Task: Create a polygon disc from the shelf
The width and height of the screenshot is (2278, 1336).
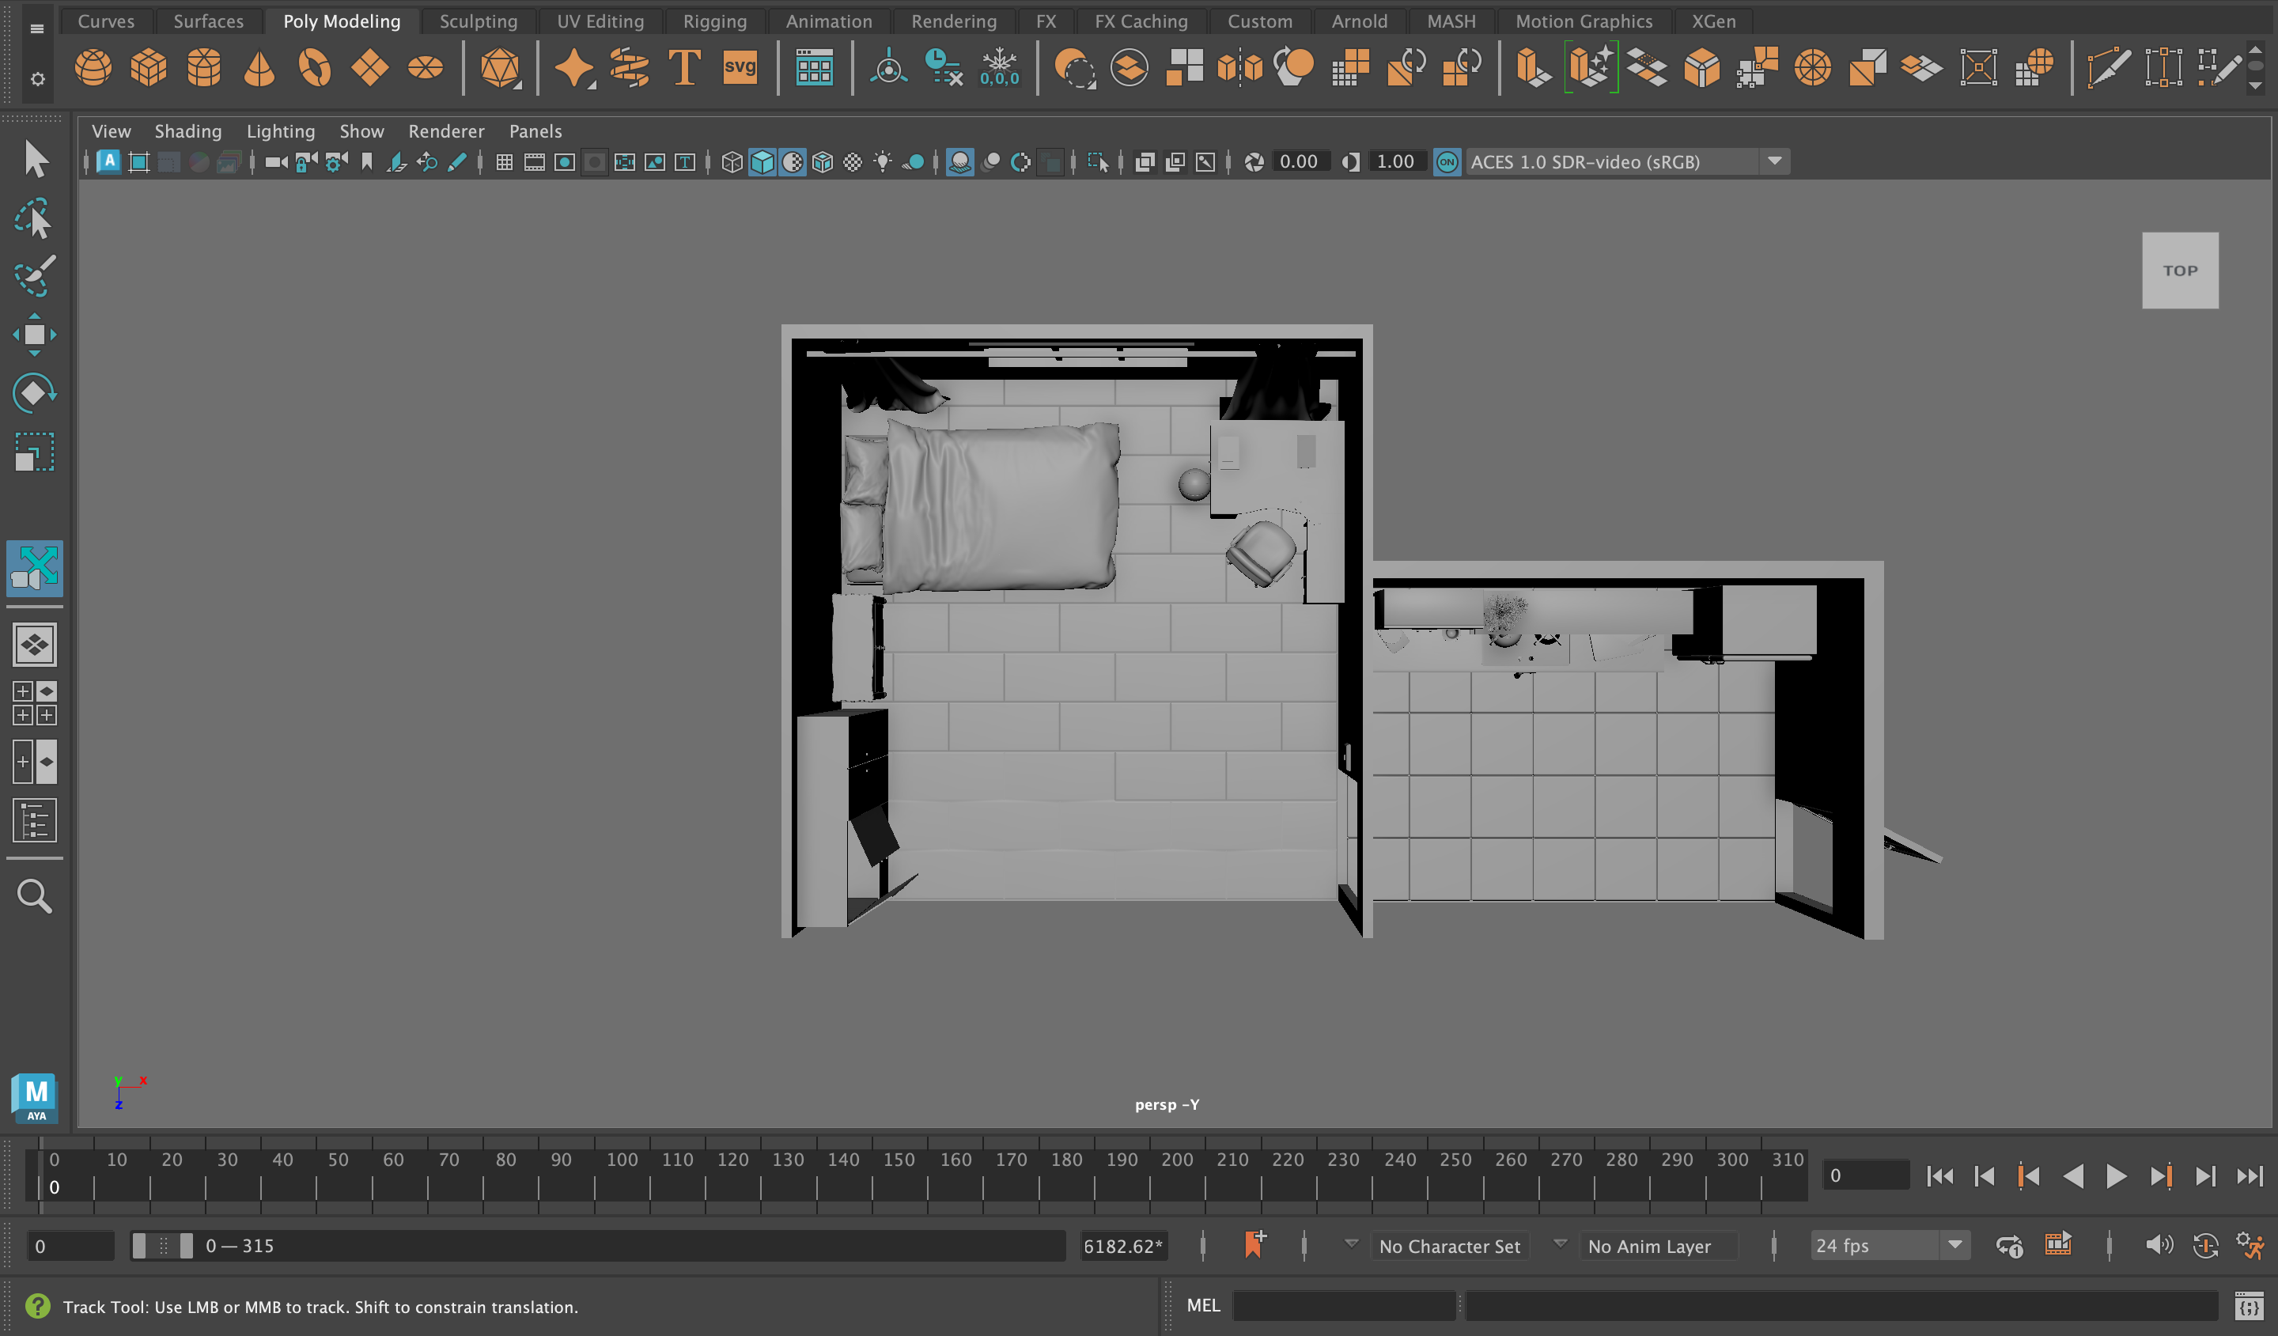Action: pyautogui.click(x=425, y=68)
